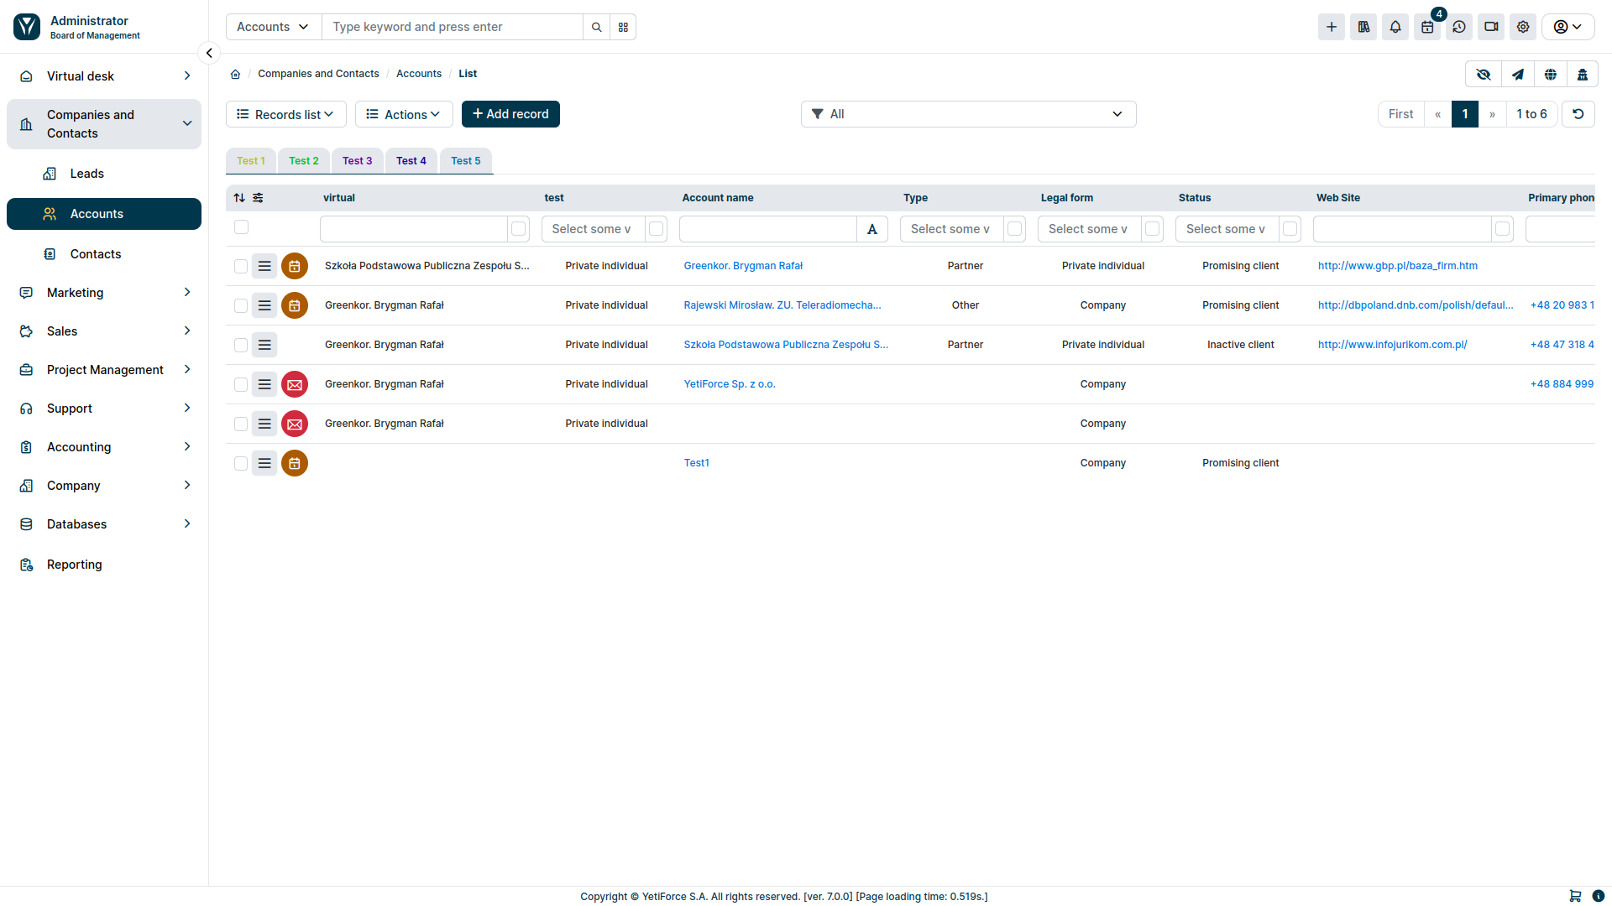Switch to the Test 3 tab
Viewport: 1612px width, 906px height.
358,161
